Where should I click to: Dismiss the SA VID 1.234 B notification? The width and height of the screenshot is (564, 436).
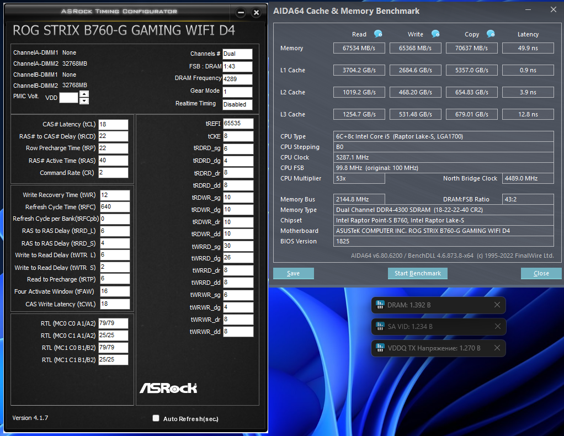pos(497,326)
